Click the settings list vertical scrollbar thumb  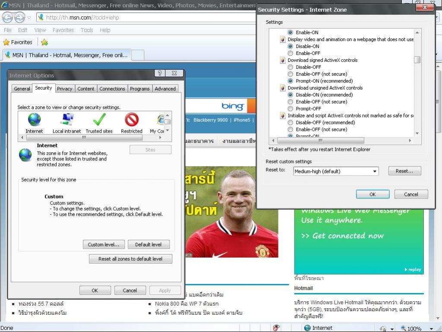coord(417,60)
